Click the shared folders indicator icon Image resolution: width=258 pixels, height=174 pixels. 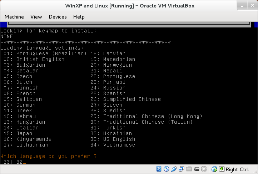(189, 169)
